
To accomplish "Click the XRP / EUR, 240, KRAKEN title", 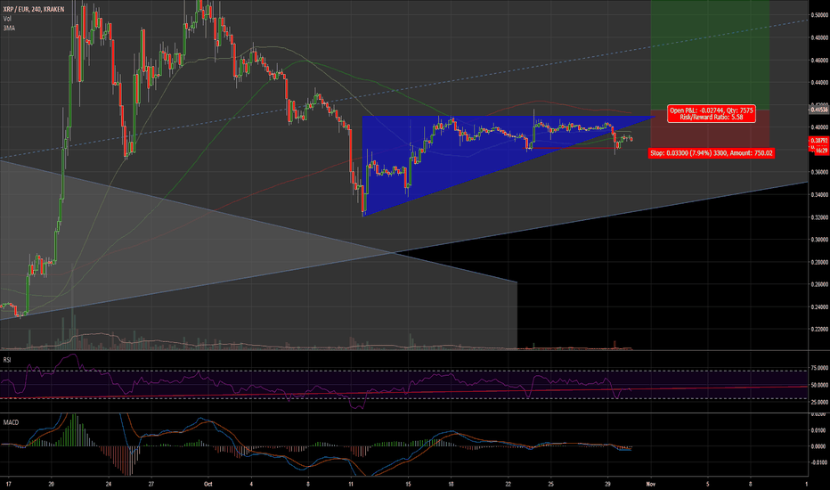I will 33,10.
